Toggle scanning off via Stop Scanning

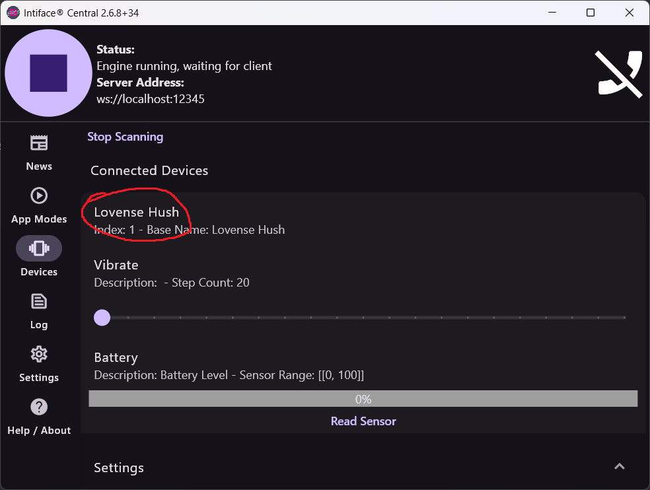tap(125, 136)
